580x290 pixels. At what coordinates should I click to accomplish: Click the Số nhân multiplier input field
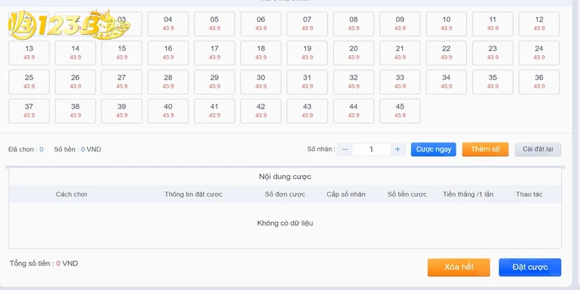[371, 149]
